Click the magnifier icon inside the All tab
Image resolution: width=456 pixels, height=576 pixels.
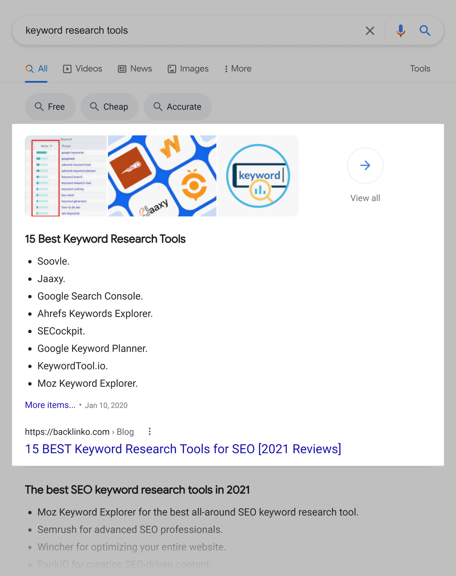30,68
